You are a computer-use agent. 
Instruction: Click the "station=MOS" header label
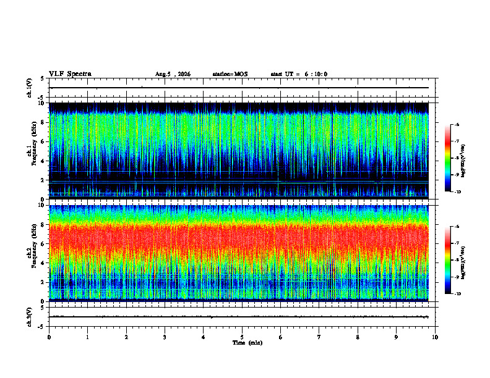coord(230,74)
